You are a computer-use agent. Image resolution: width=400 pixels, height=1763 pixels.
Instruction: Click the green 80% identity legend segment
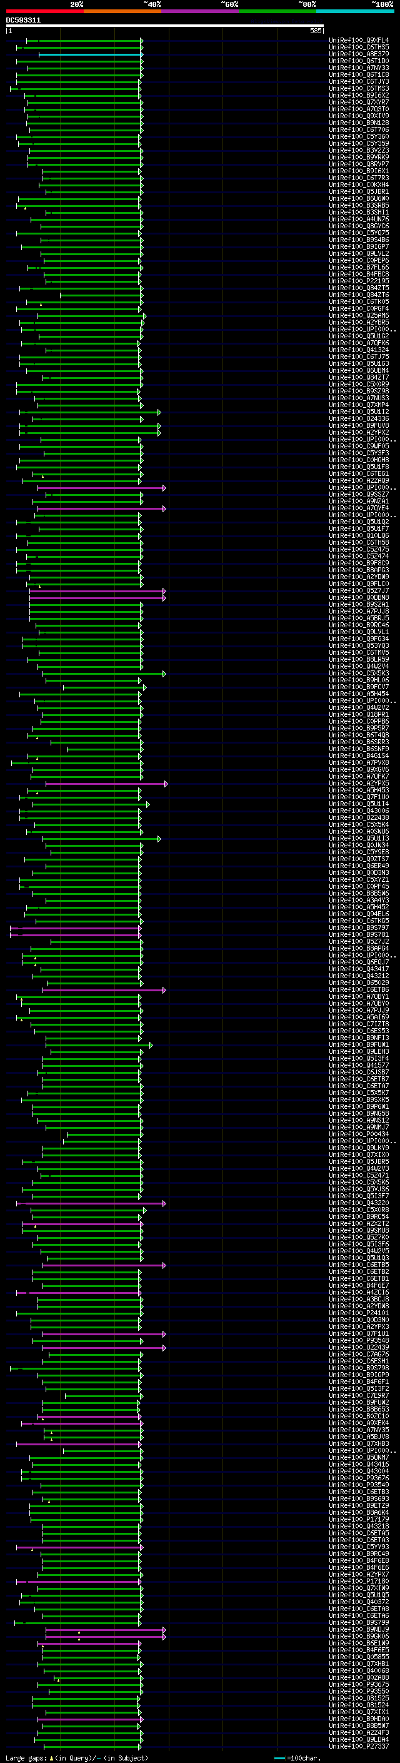[x=277, y=11]
